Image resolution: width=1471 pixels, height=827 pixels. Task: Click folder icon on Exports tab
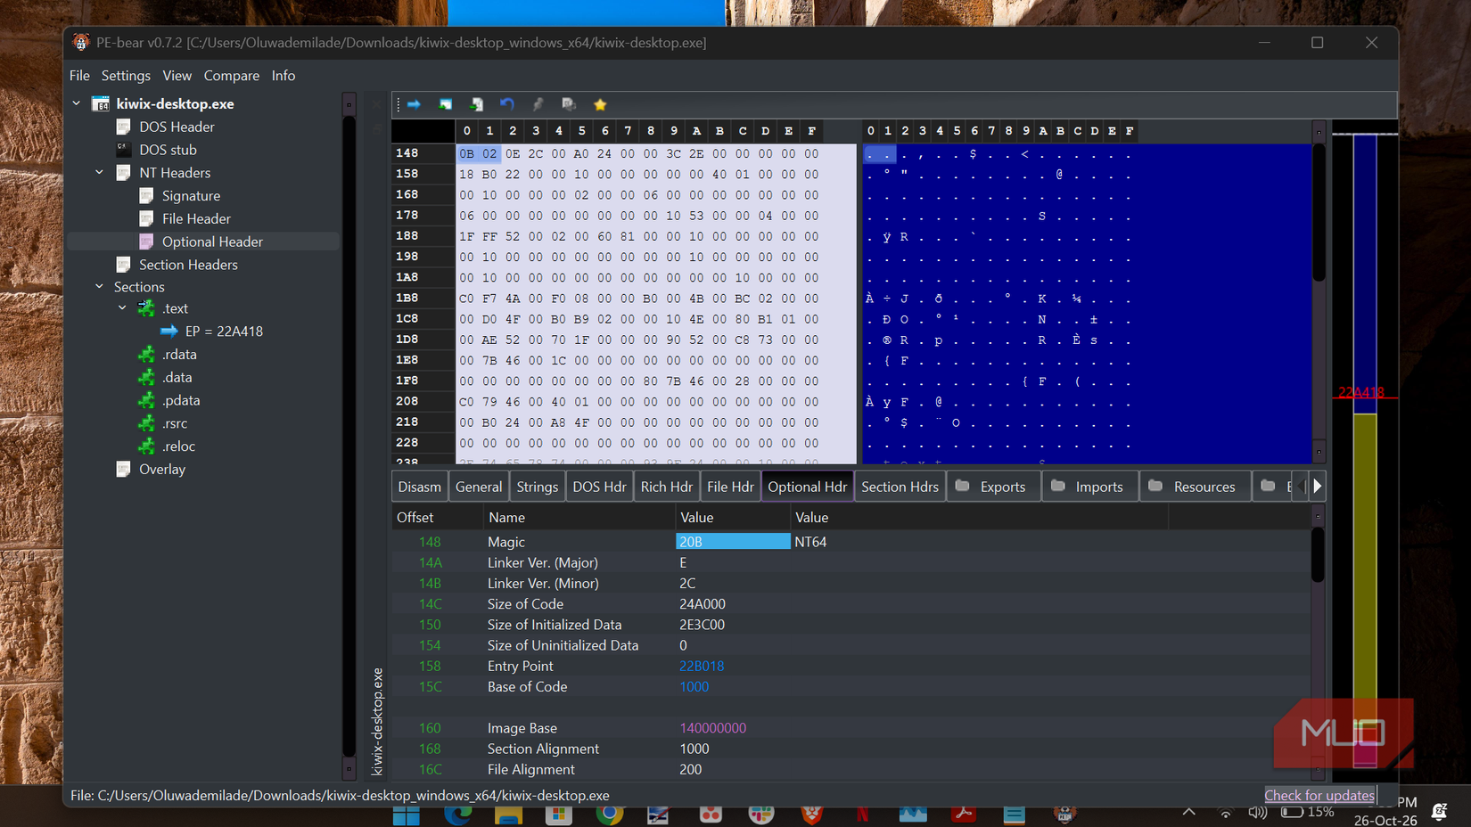963,487
